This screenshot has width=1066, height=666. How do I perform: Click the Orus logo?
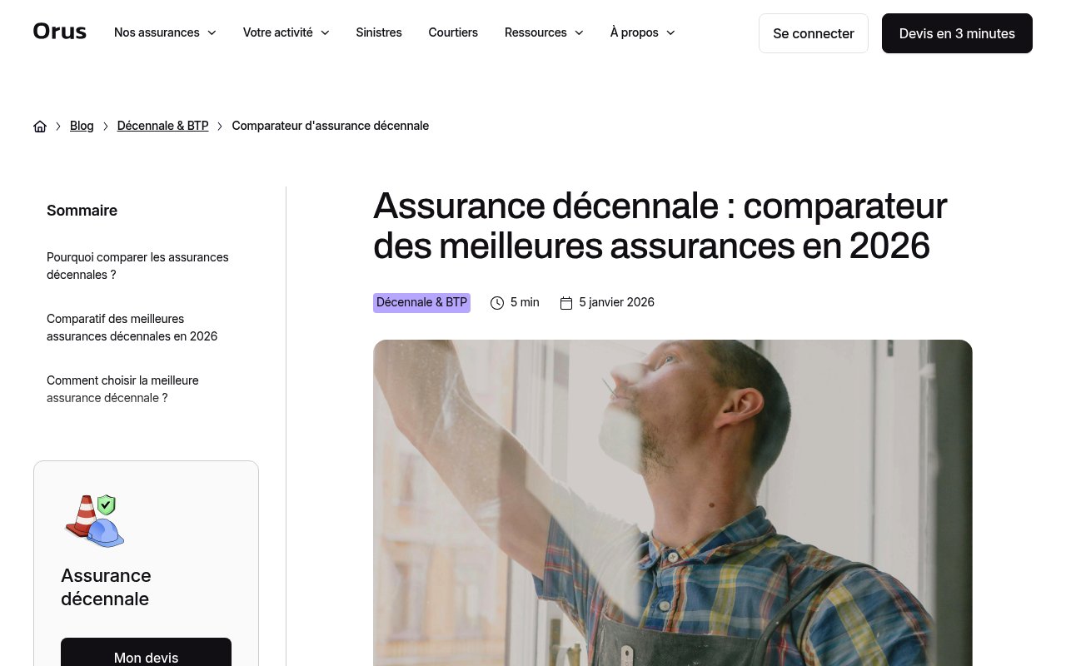point(60,32)
